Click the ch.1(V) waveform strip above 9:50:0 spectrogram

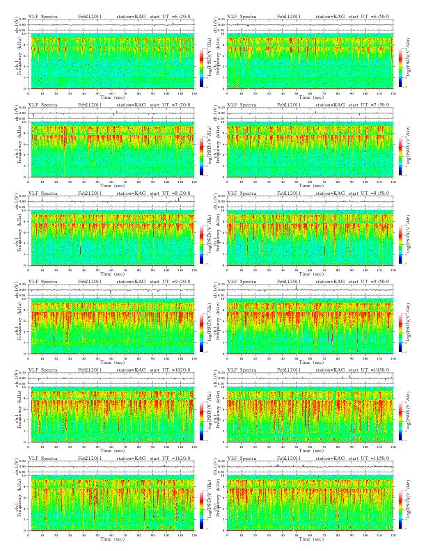point(310,290)
